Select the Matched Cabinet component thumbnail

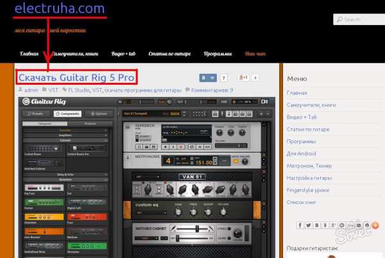44,164
